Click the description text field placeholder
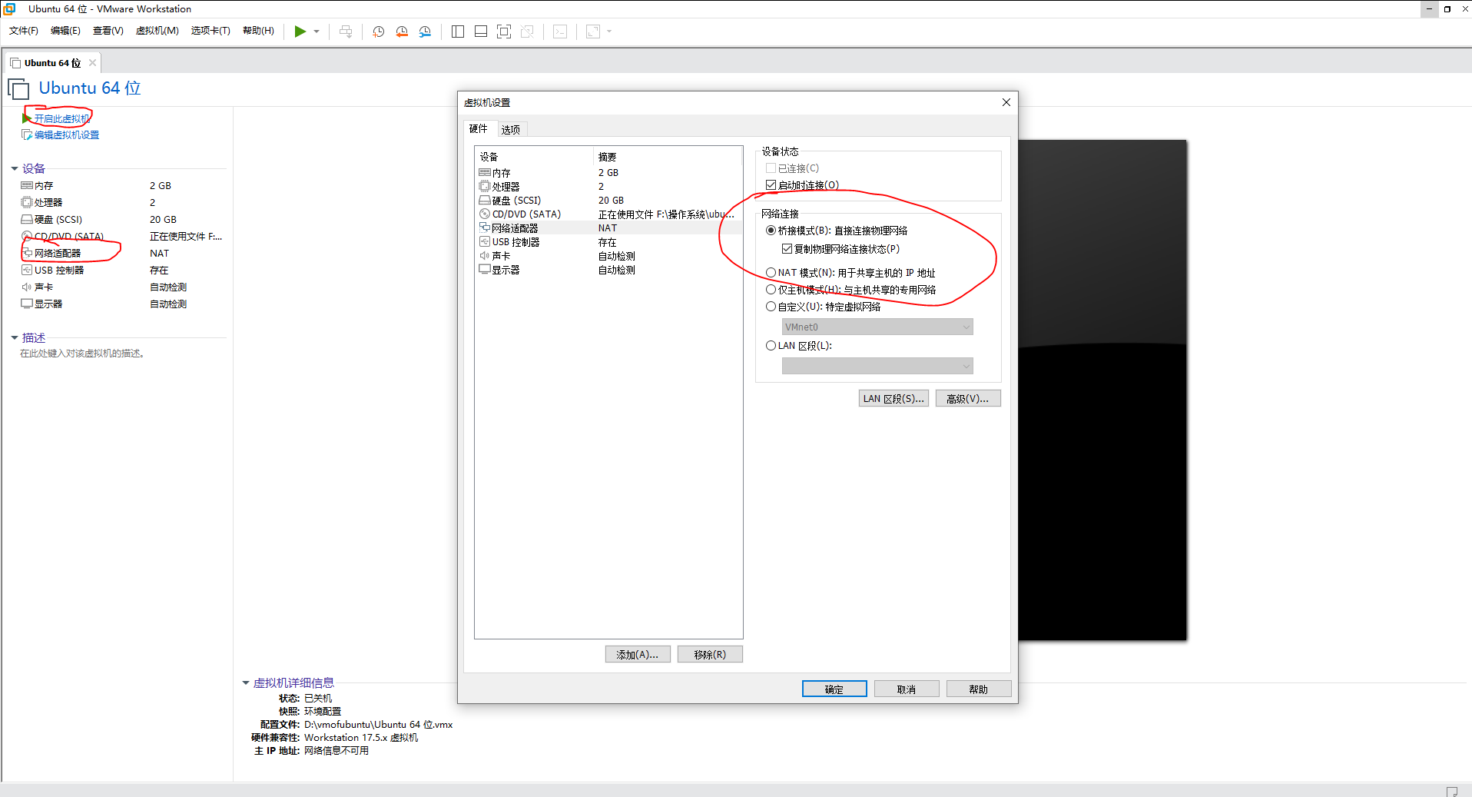1472x797 pixels. [83, 354]
